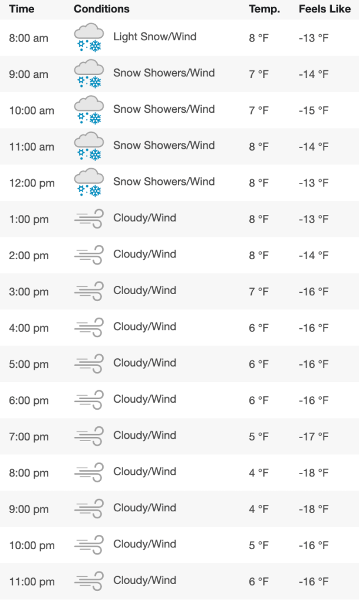
Task: Click the 11:00 am snow showers icon
Action: [89, 147]
